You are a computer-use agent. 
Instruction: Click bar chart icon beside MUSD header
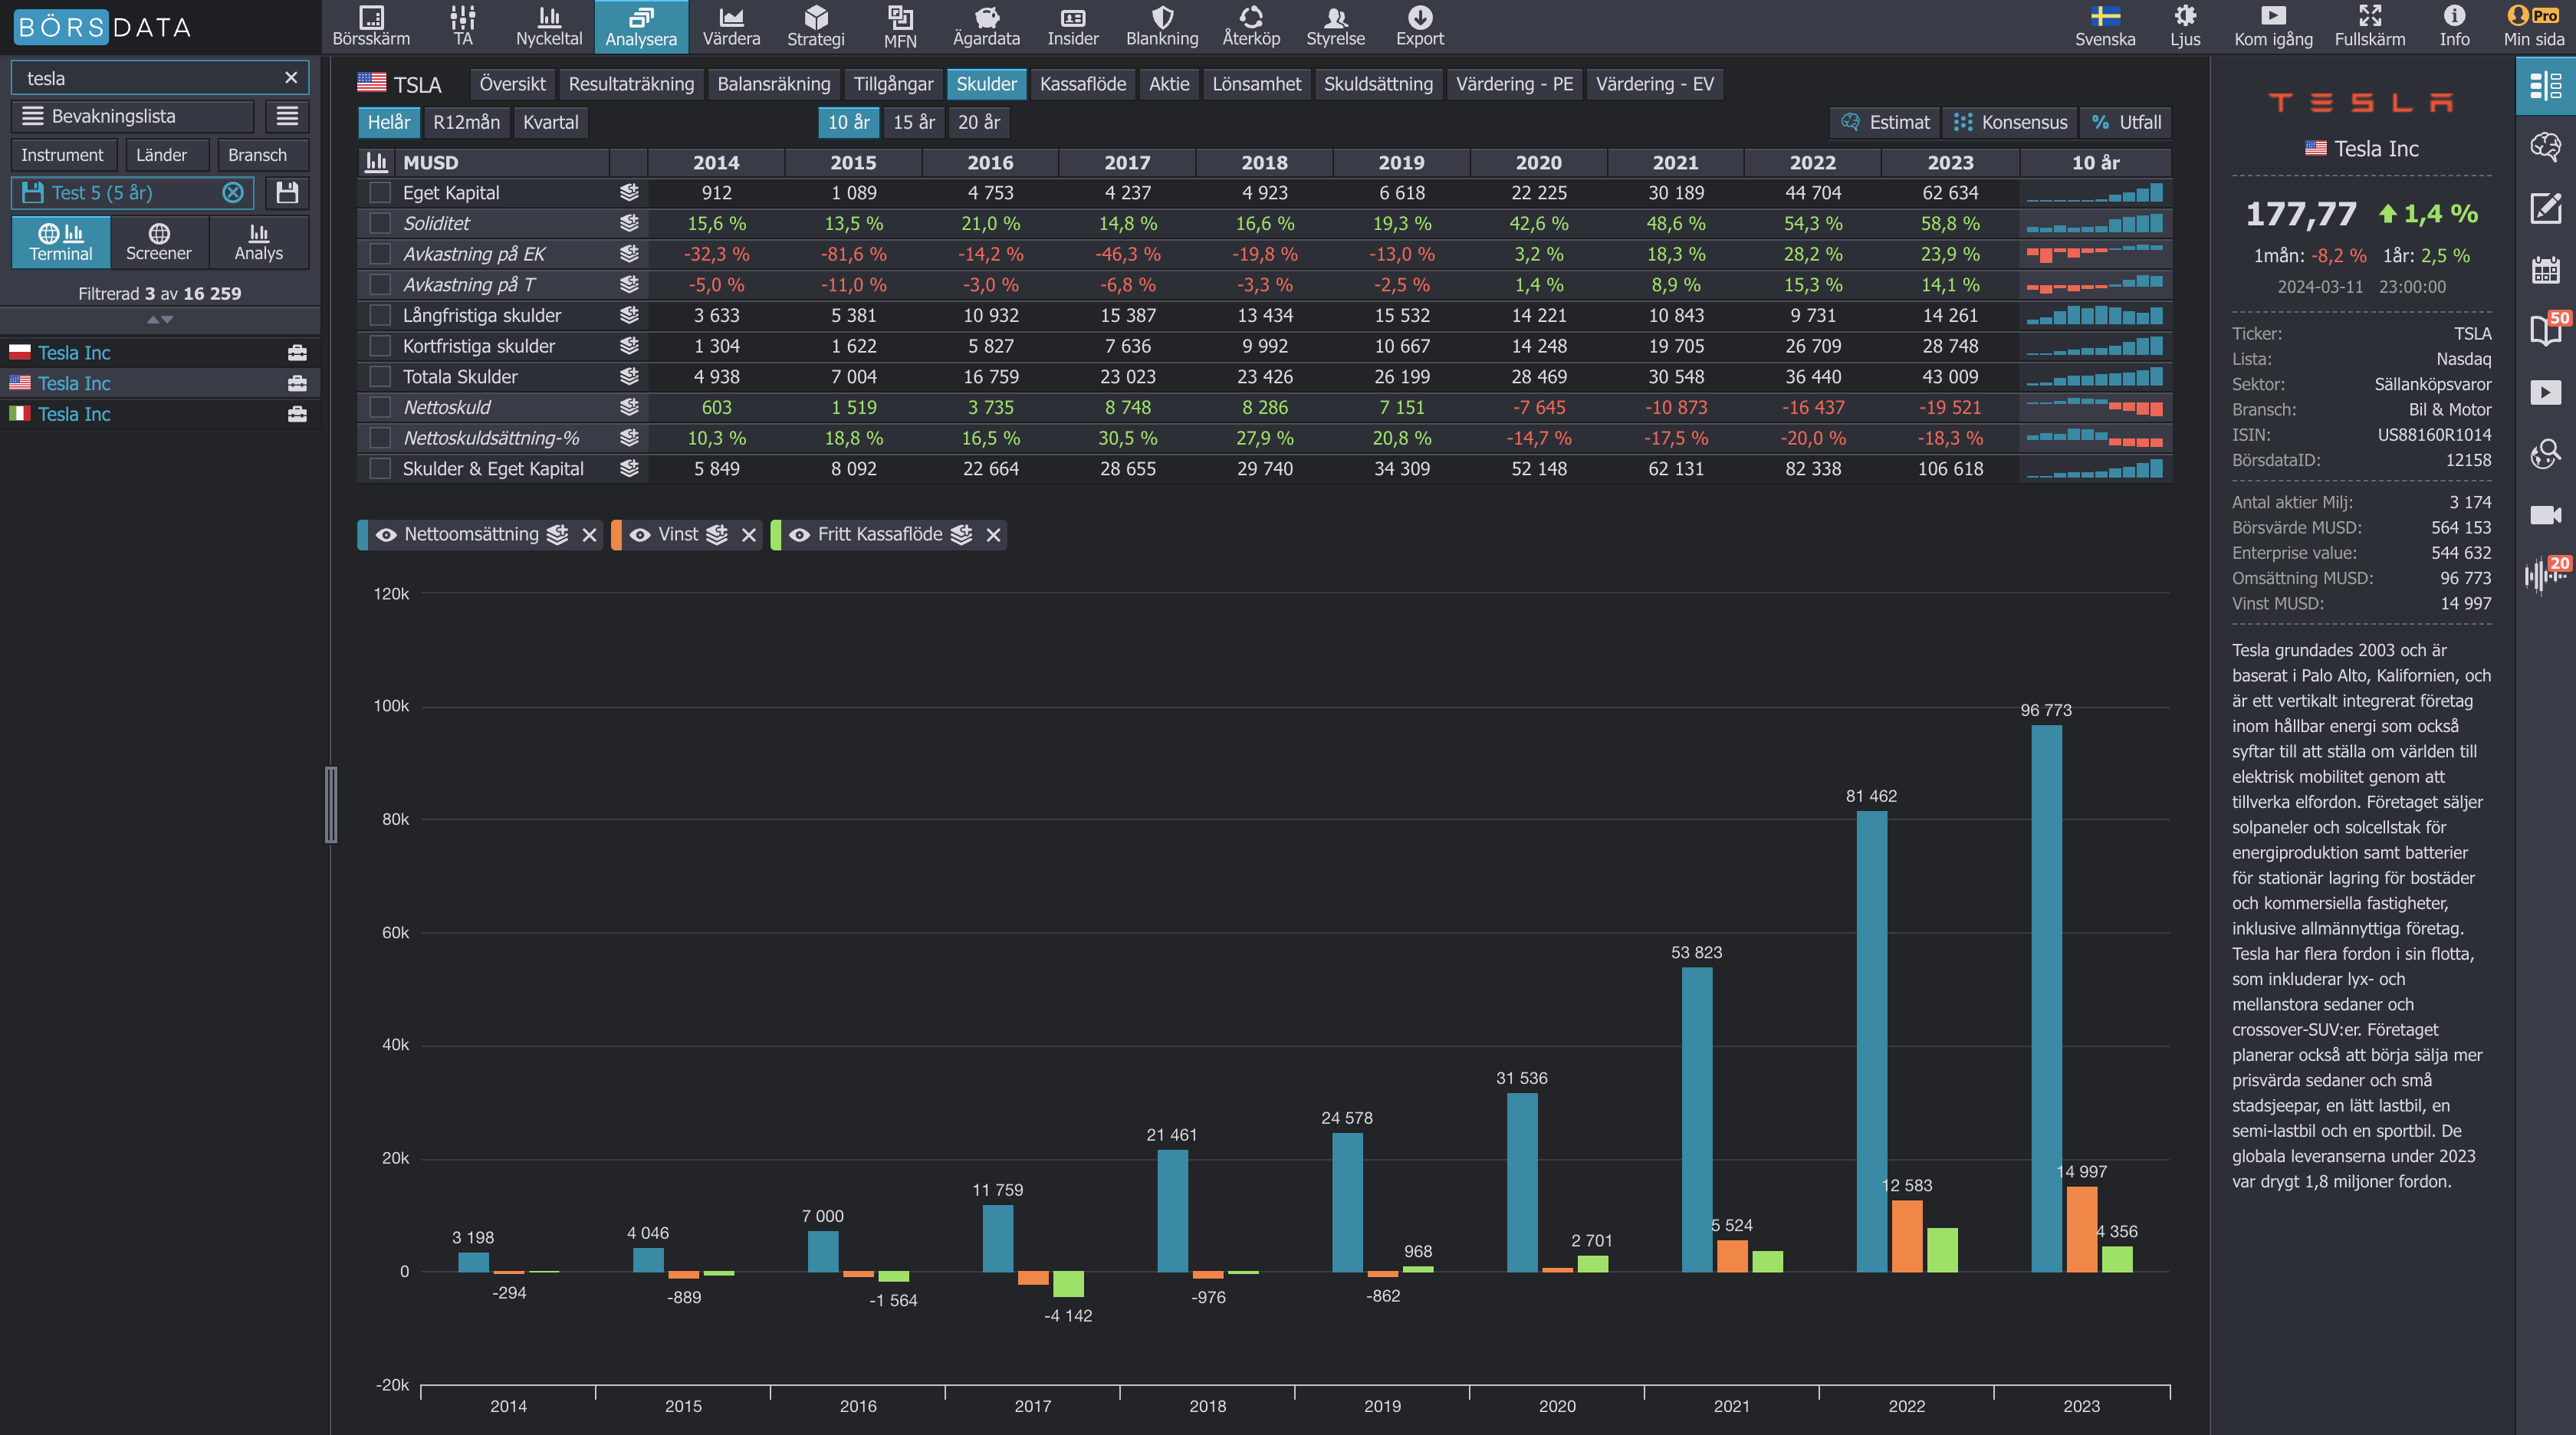[376, 162]
